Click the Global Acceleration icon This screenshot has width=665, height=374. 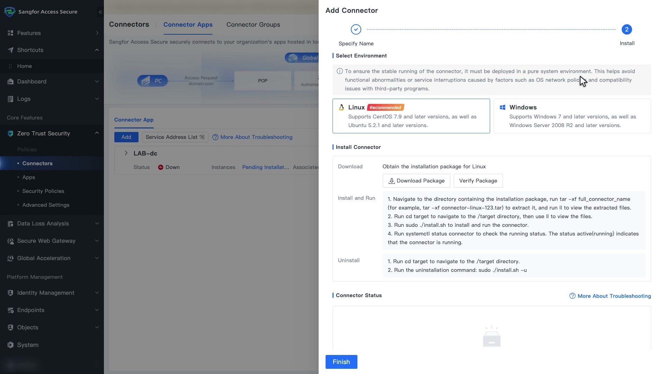10,258
